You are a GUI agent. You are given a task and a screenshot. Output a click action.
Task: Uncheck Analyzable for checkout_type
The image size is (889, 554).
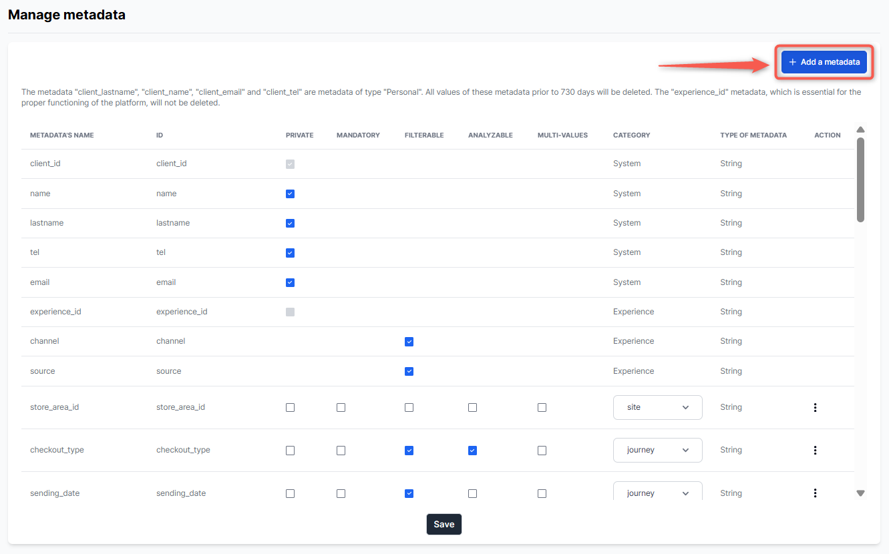(472, 451)
